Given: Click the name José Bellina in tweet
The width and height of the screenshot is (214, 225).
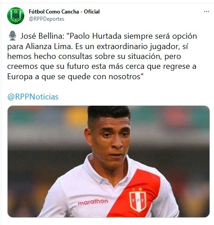Looking at the screenshot, I should pos(42,36).
